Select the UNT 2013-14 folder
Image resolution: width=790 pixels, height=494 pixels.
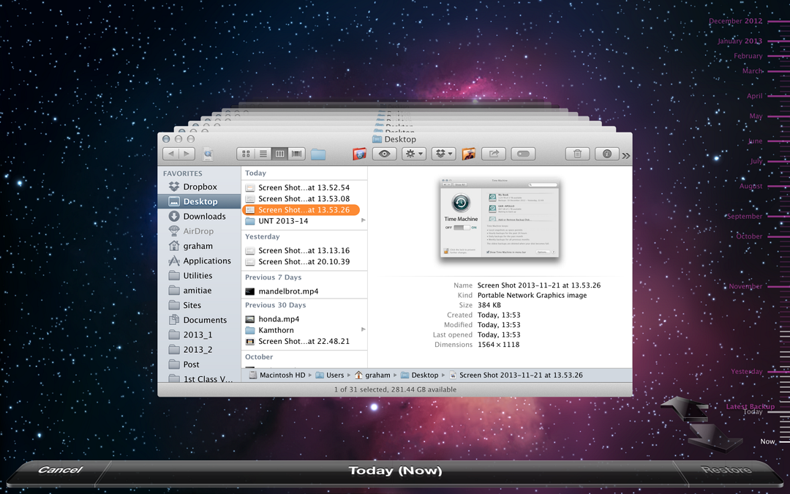(304, 221)
